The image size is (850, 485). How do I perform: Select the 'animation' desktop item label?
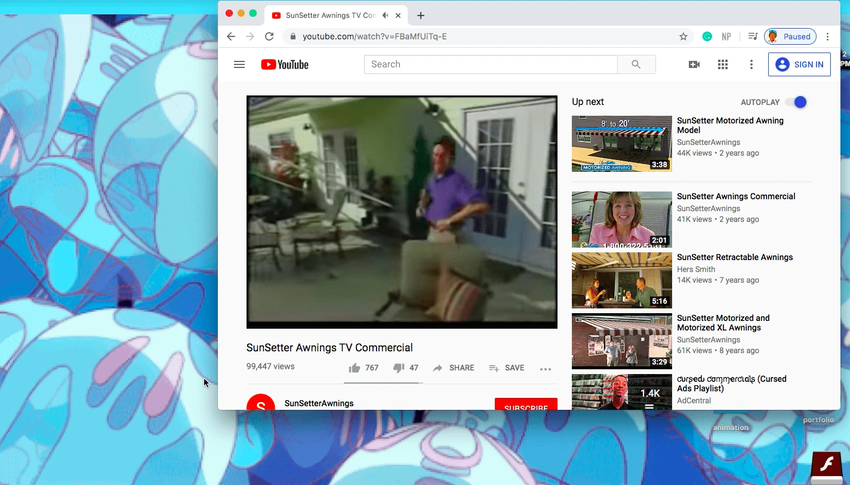click(x=731, y=428)
